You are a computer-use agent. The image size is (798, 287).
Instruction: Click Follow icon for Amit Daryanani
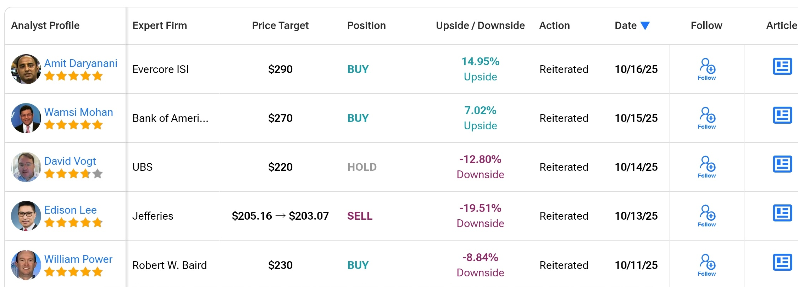[x=707, y=69]
